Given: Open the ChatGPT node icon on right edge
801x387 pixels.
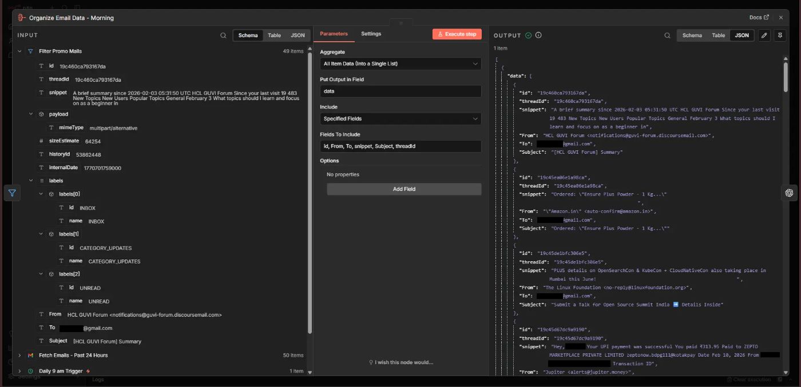Looking at the screenshot, I should tap(789, 193).
